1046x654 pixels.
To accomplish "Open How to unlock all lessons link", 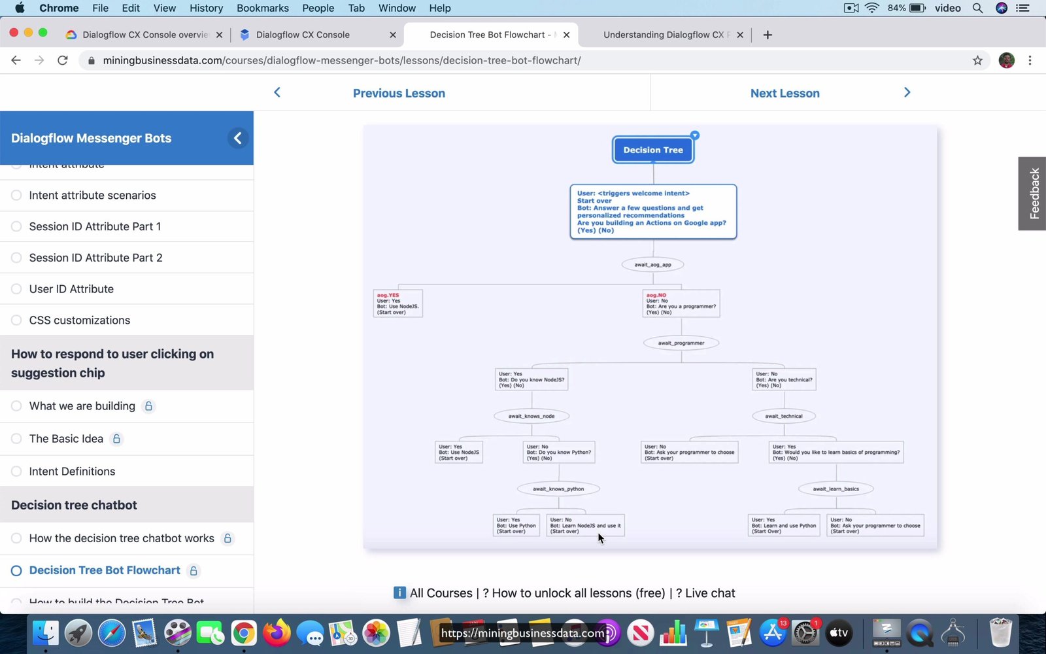I will click(579, 593).
